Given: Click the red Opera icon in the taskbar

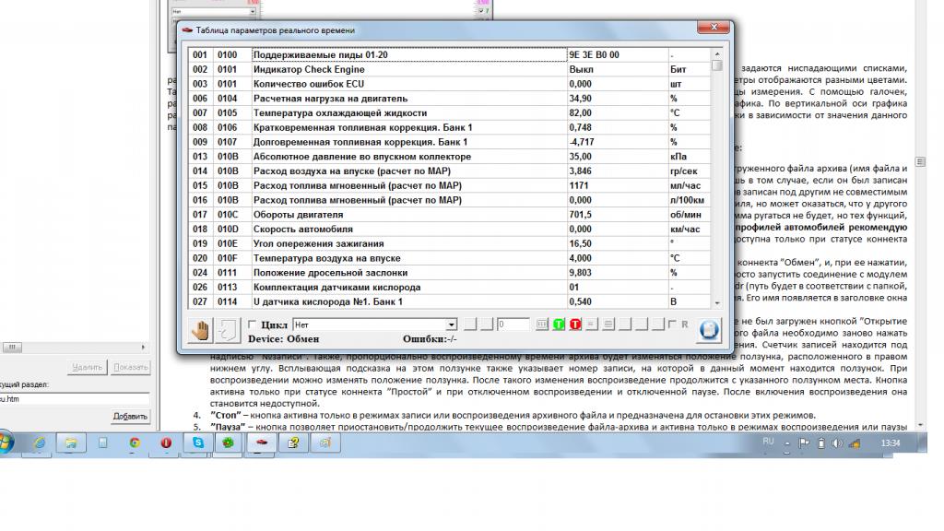Looking at the screenshot, I should pos(167,443).
